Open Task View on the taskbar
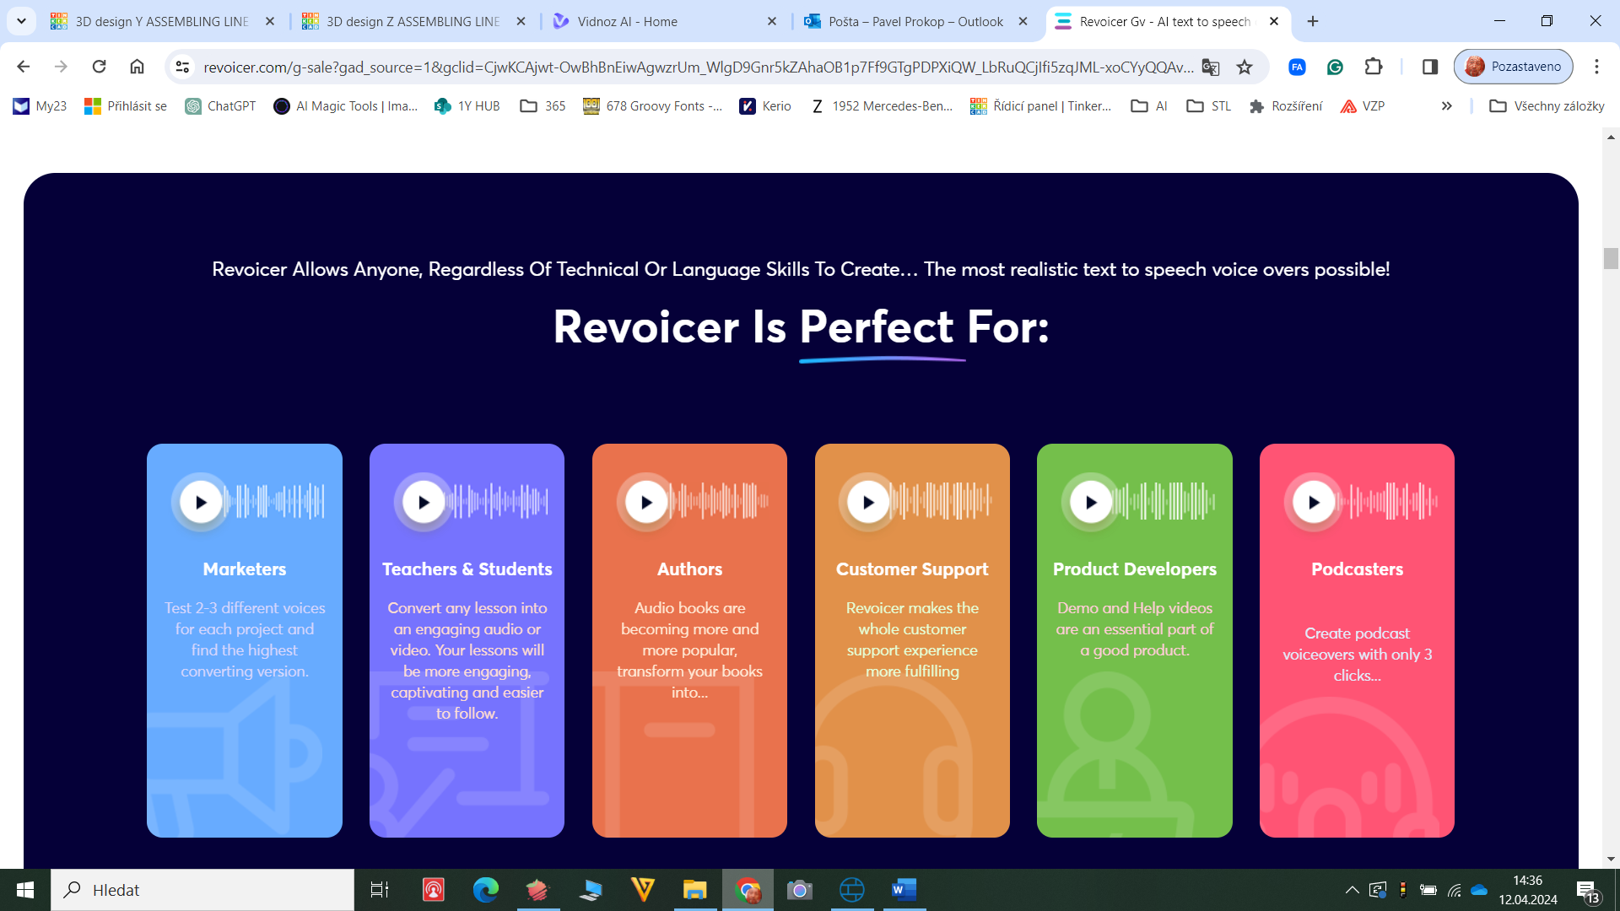The height and width of the screenshot is (911, 1620). tap(380, 890)
